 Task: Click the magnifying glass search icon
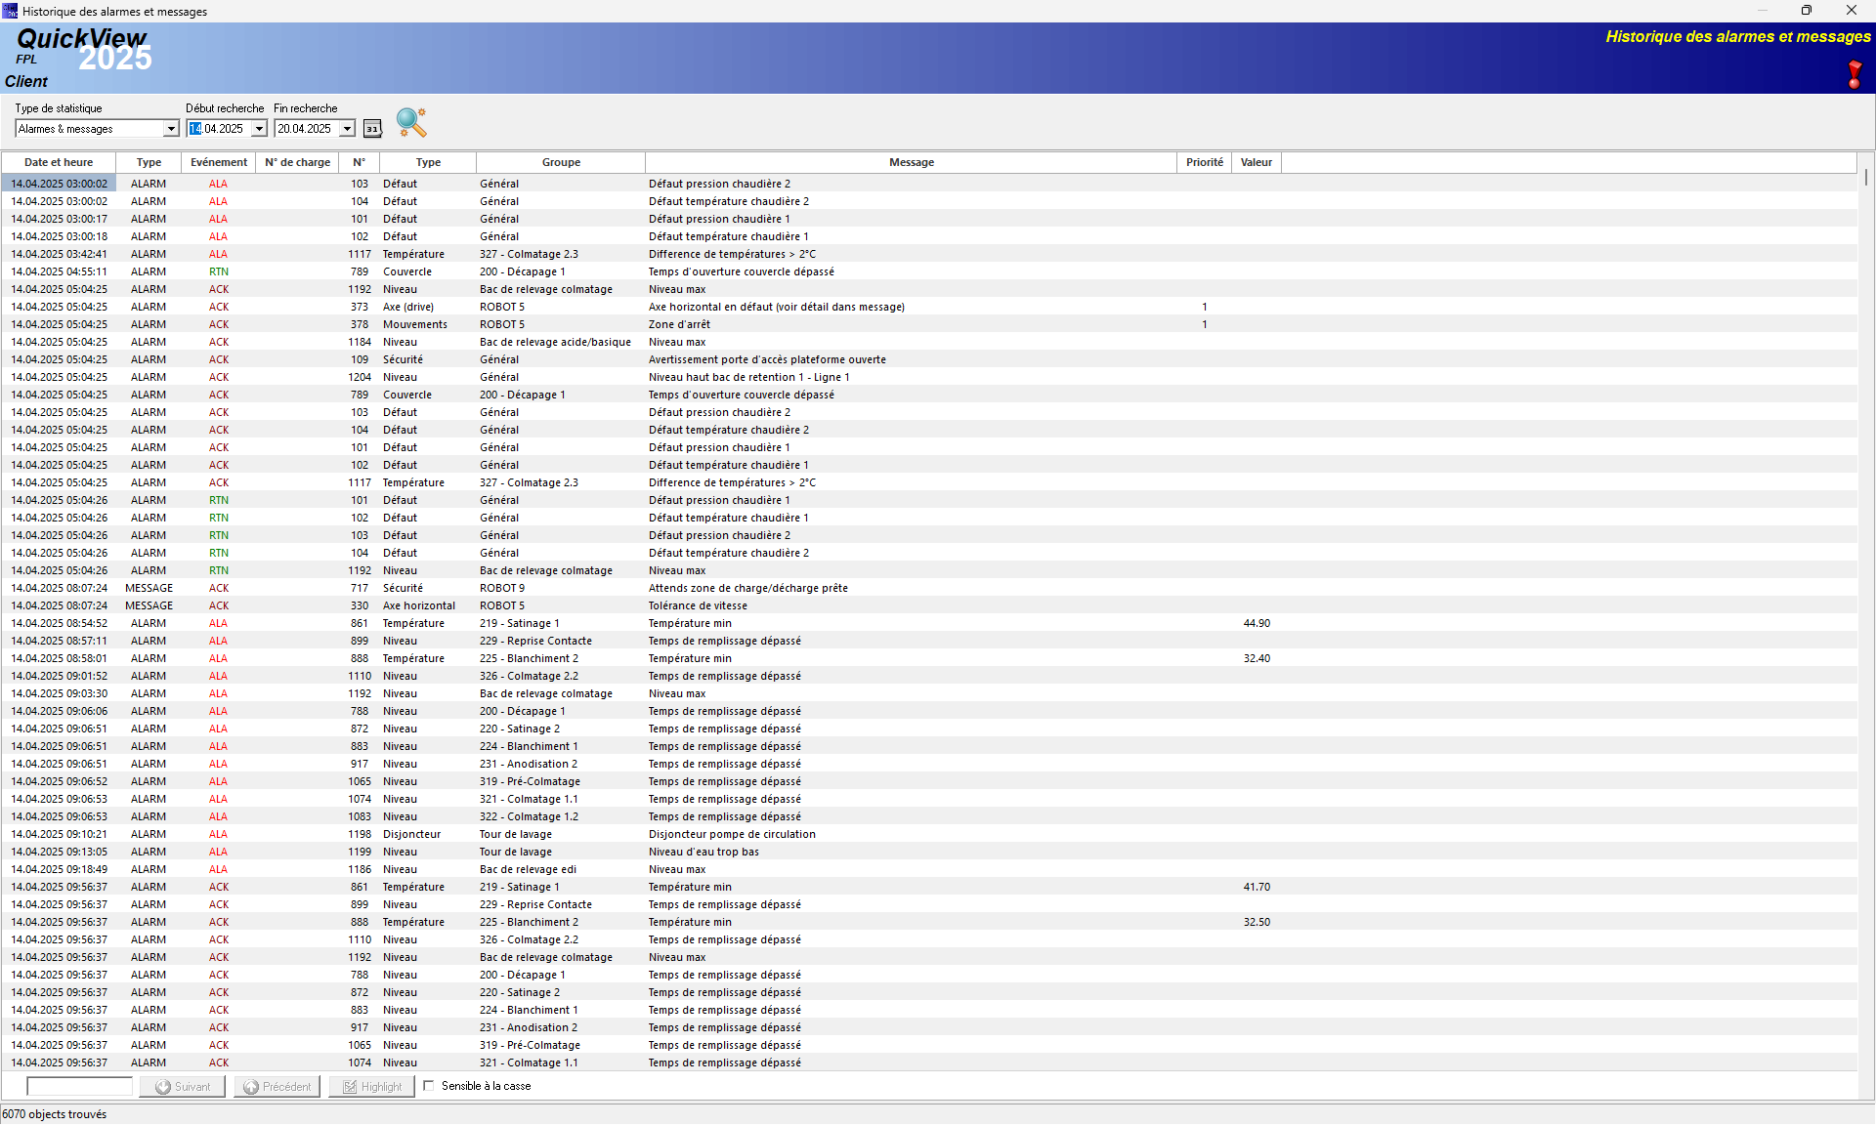(x=411, y=122)
